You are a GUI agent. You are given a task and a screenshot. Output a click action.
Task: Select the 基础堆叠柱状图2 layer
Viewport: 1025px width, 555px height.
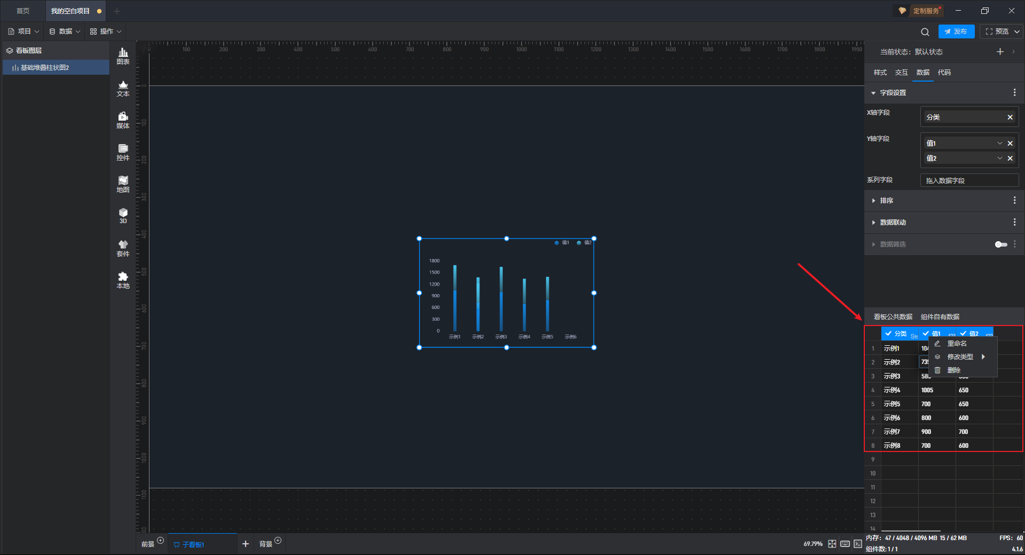(x=56, y=68)
